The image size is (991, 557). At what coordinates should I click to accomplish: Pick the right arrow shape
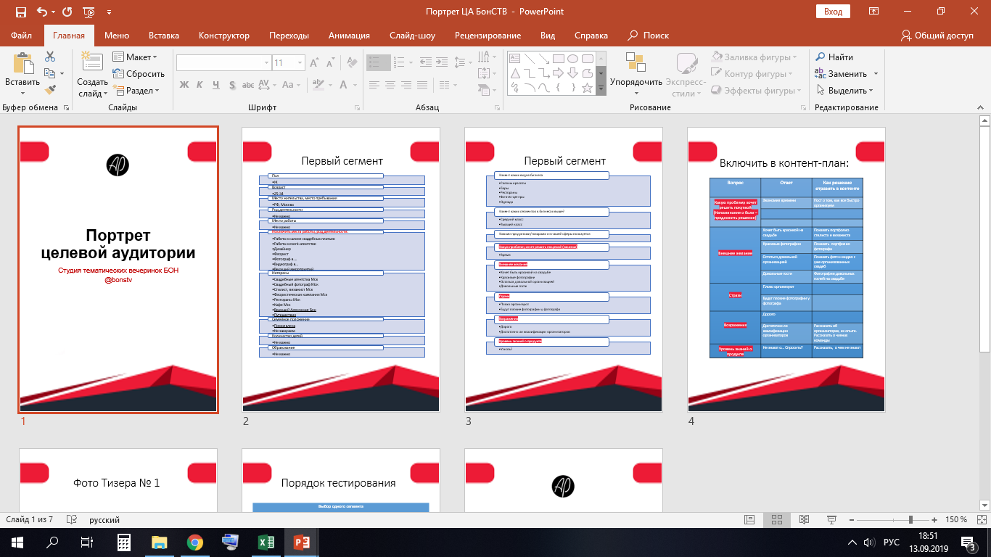point(559,73)
